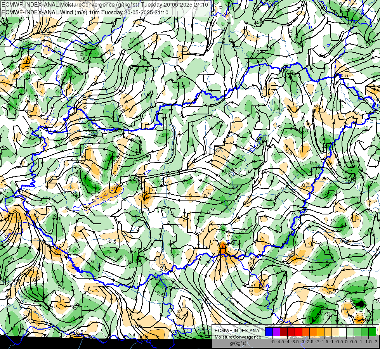Click the legend tick value 1.5

tap(368, 342)
